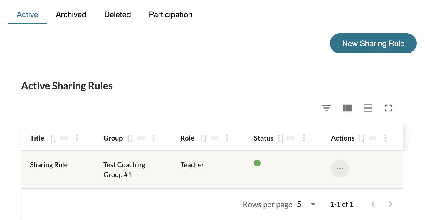The width and height of the screenshot is (425, 220).
Task: Switch to the Deleted tab
Action: pos(117,15)
